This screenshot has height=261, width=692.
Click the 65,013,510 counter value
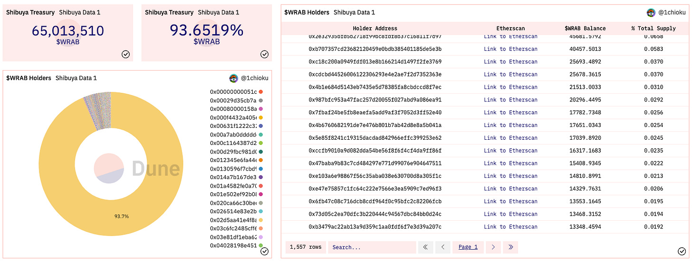tap(68, 31)
